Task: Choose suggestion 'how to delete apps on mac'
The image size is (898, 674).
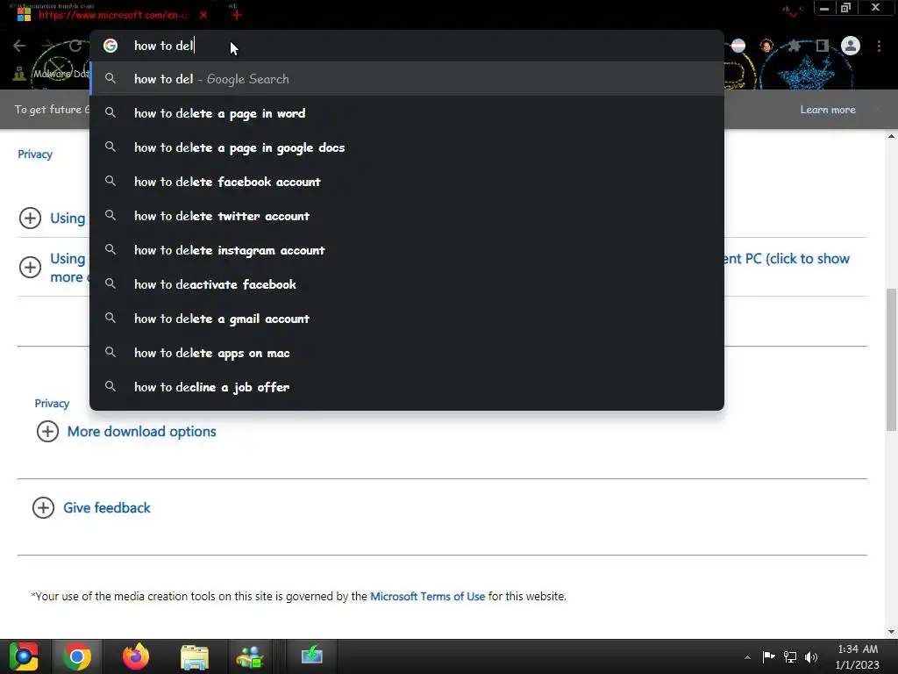Action: (407, 353)
